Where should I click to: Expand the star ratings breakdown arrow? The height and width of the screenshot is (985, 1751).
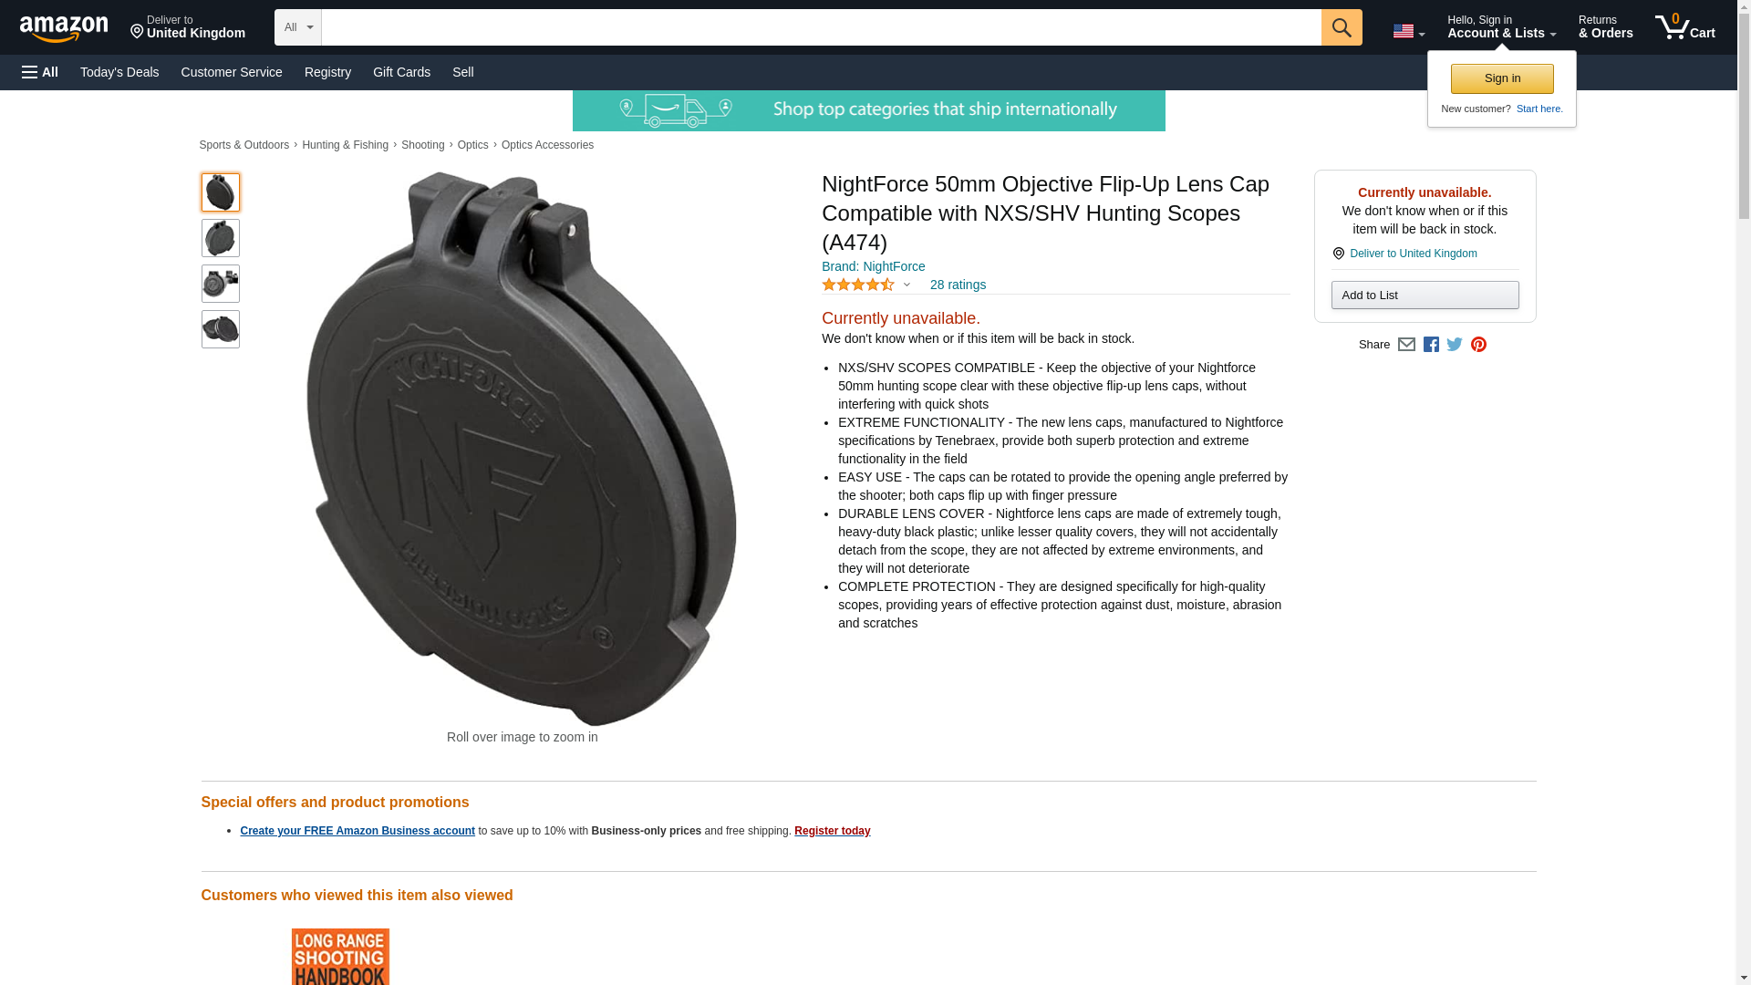coord(907,285)
